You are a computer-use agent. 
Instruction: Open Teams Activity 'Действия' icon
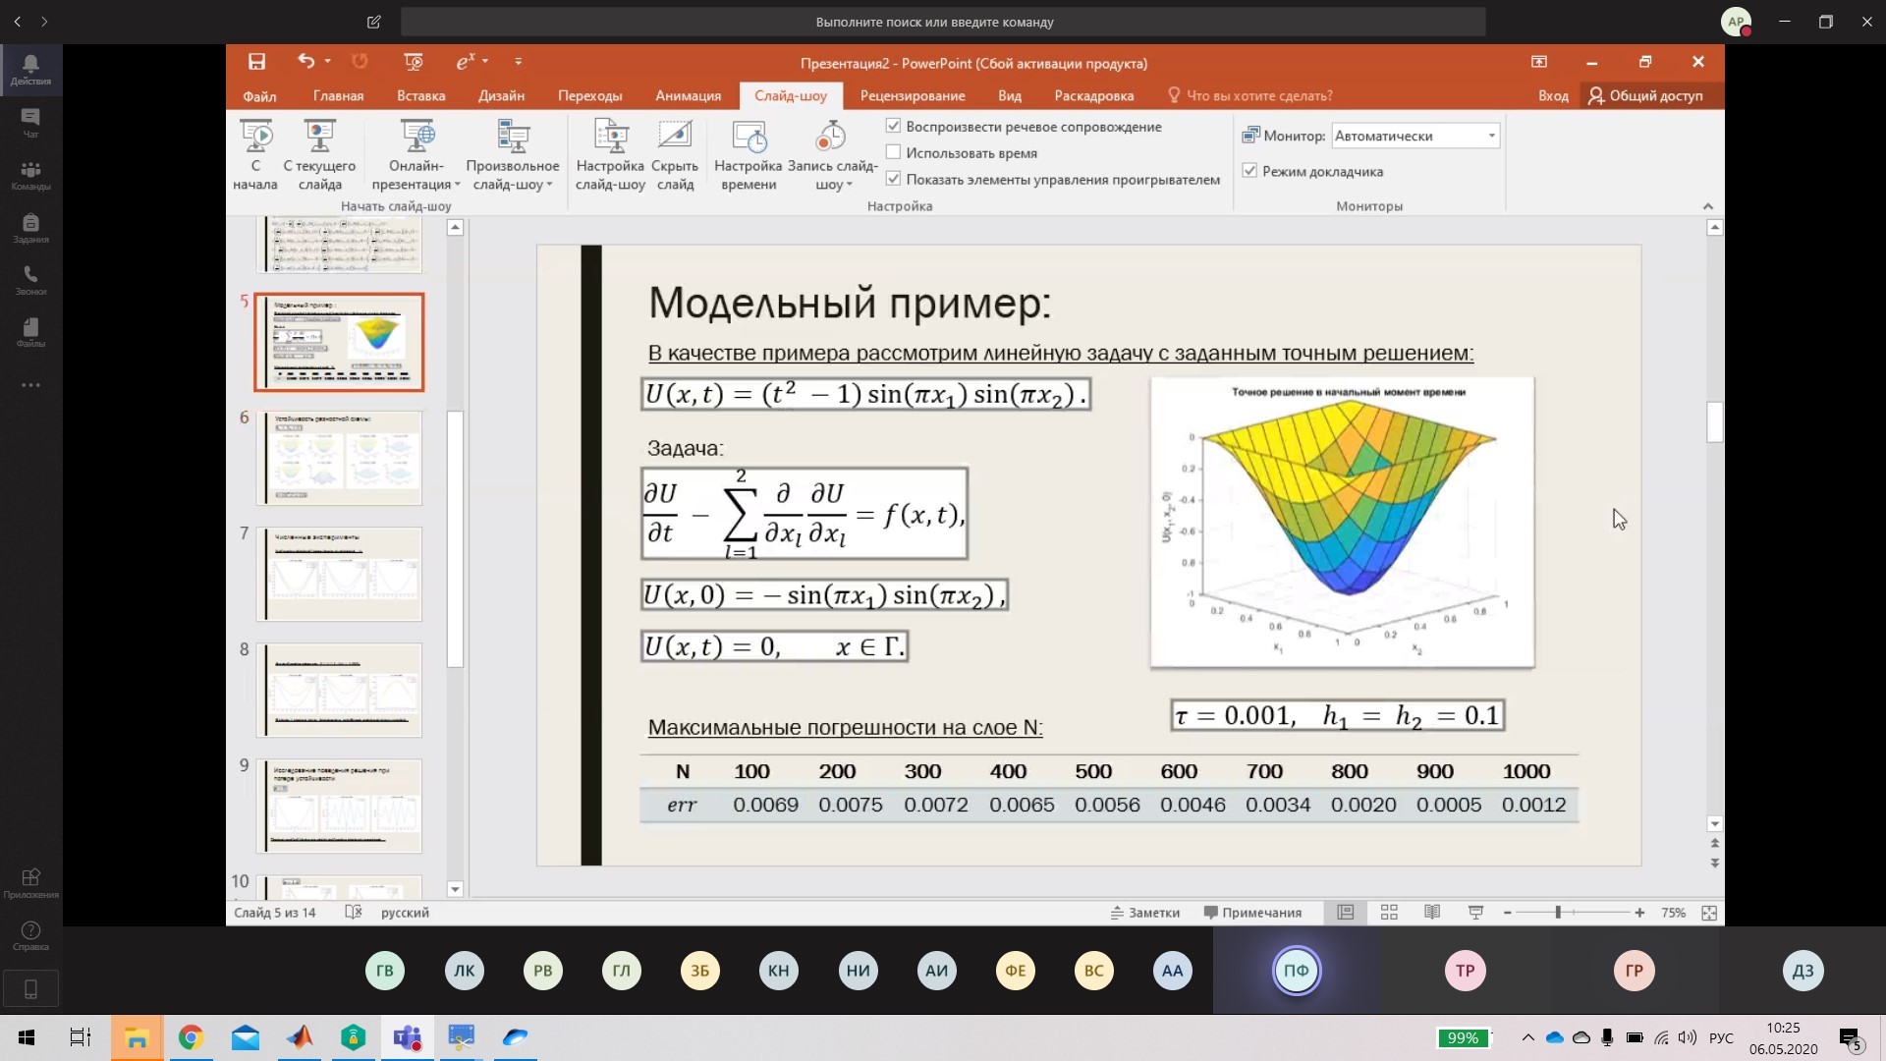30,70
